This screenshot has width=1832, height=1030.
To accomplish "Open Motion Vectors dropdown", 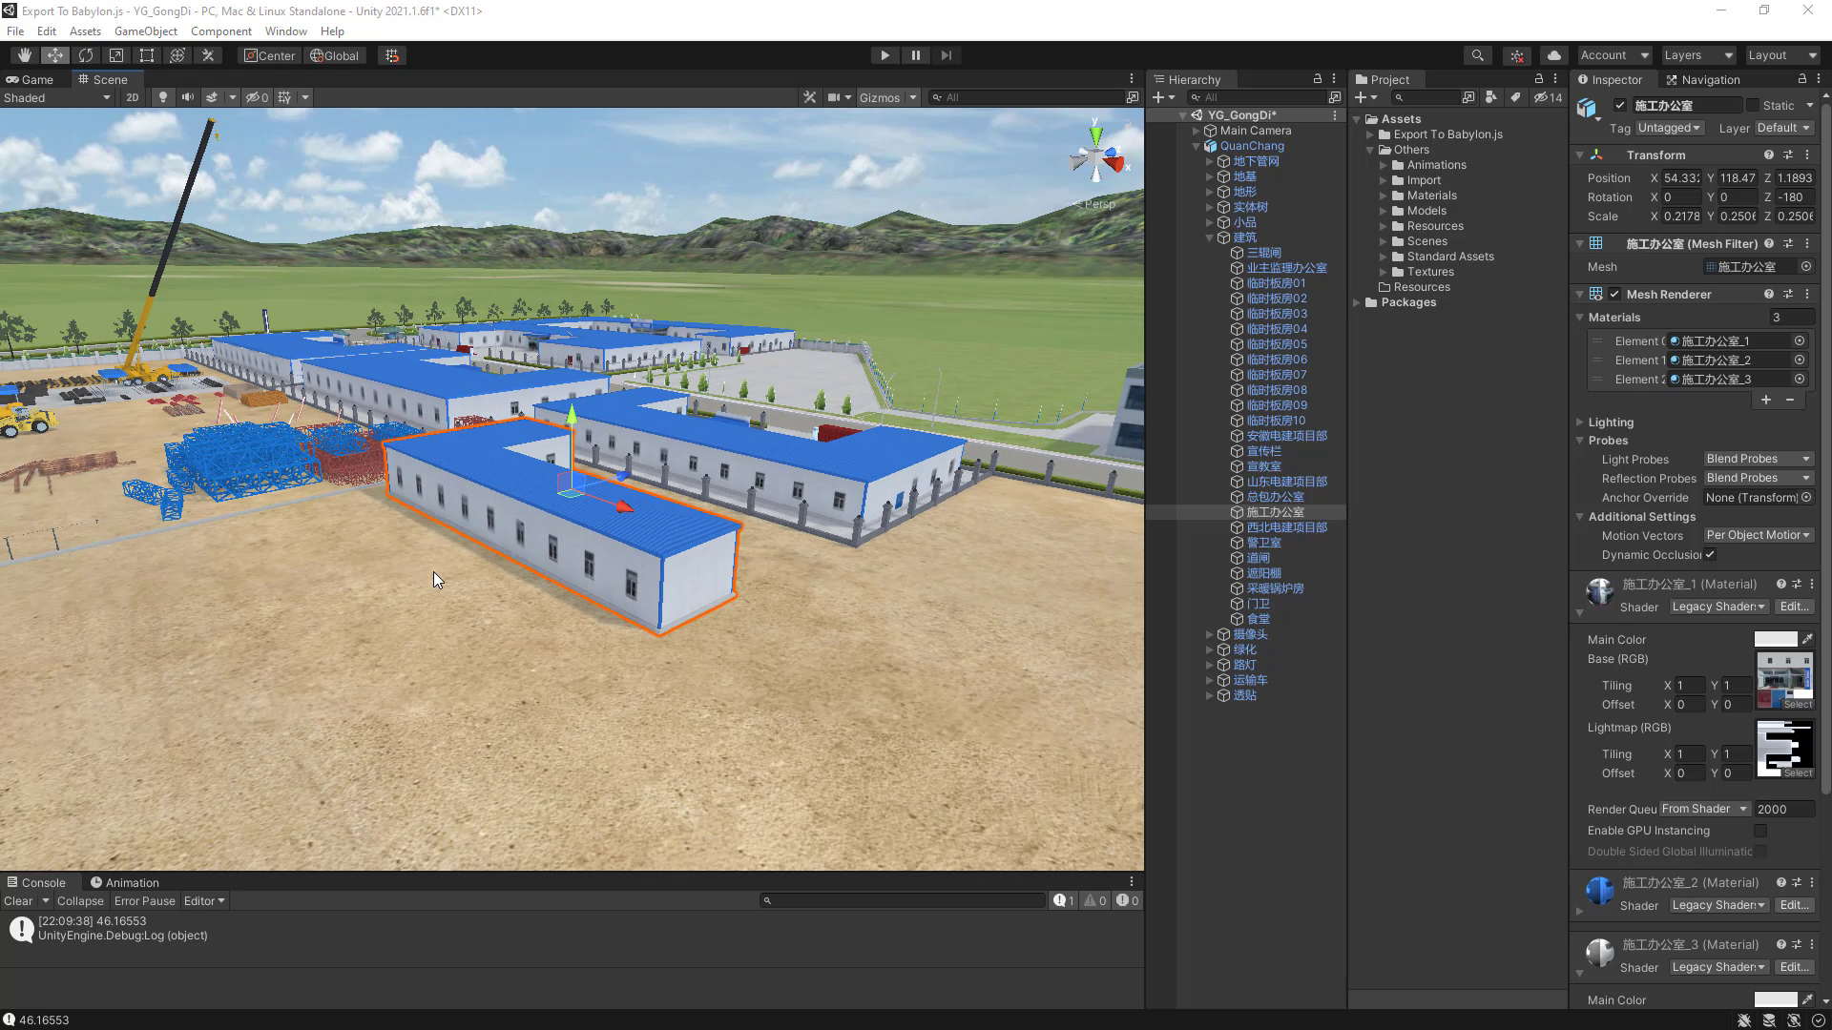I will pos(1758,536).
